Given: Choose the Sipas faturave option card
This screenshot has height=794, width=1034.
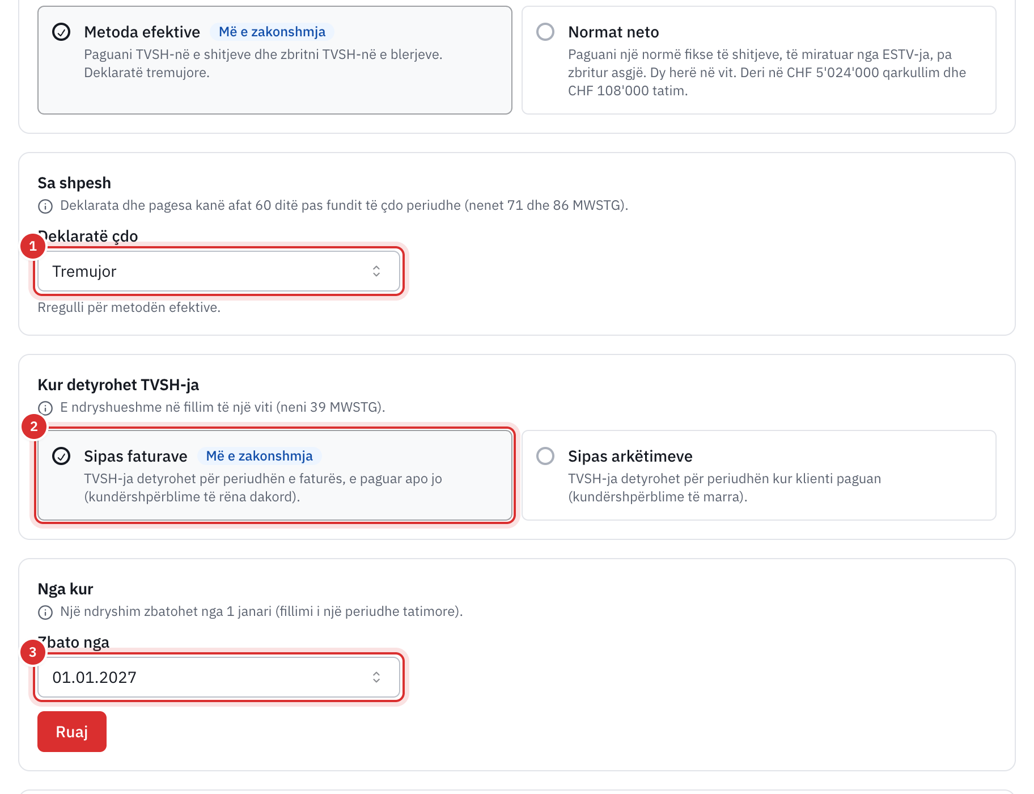Looking at the screenshot, I should pyautogui.click(x=275, y=475).
